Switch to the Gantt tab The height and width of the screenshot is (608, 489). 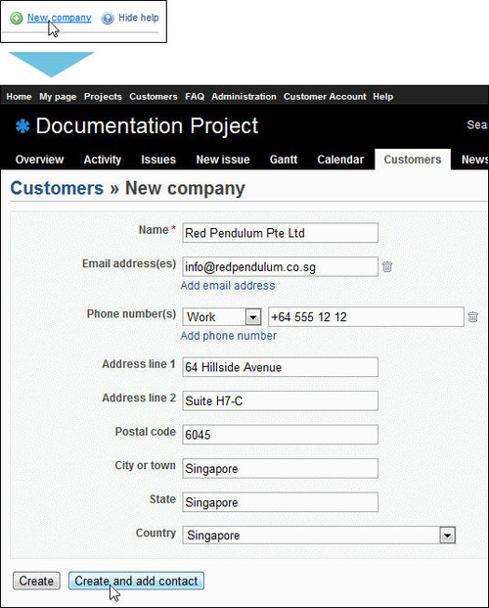[x=284, y=160]
